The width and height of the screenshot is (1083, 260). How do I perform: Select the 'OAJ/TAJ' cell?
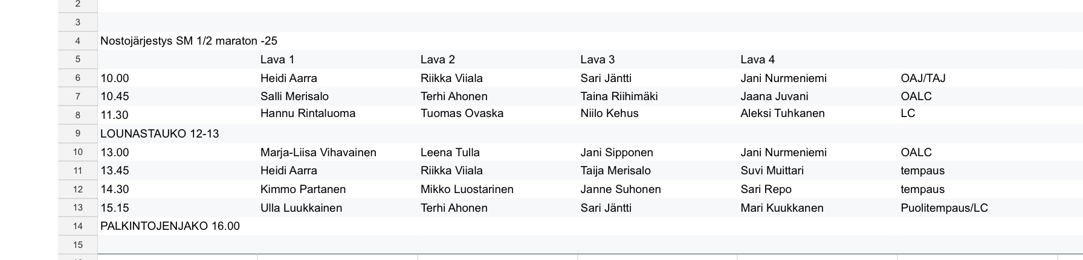pos(923,78)
